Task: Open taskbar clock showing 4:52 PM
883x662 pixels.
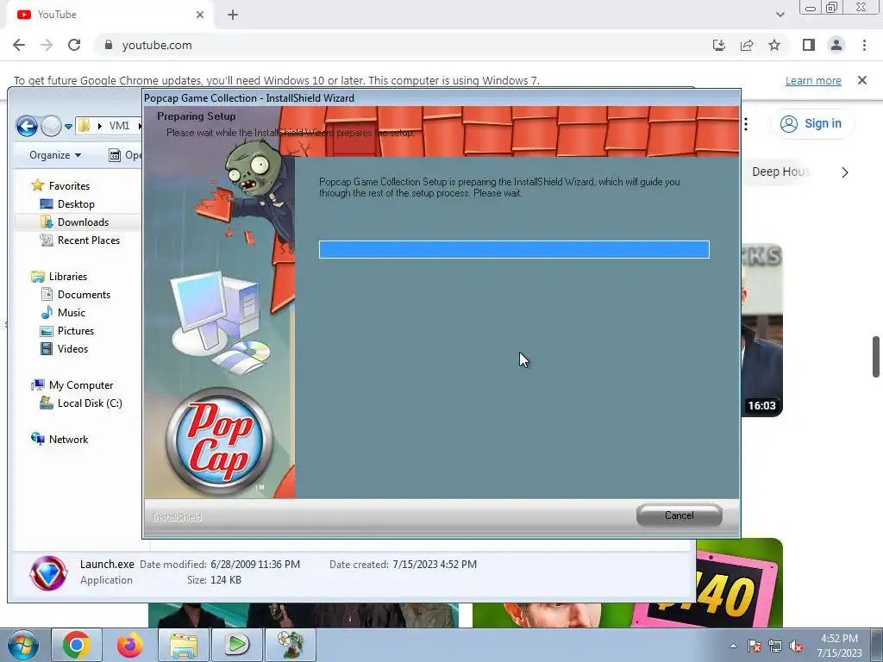Action: click(839, 646)
